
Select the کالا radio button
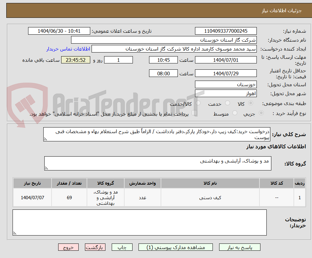250,103
